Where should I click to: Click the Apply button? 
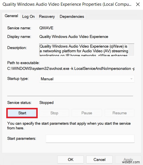pyautogui.click(x=128, y=160)
